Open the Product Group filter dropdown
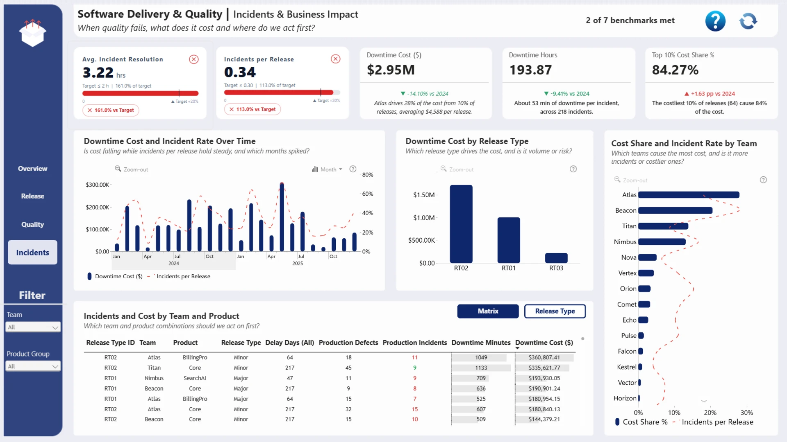787x442 pixels. 33,366
